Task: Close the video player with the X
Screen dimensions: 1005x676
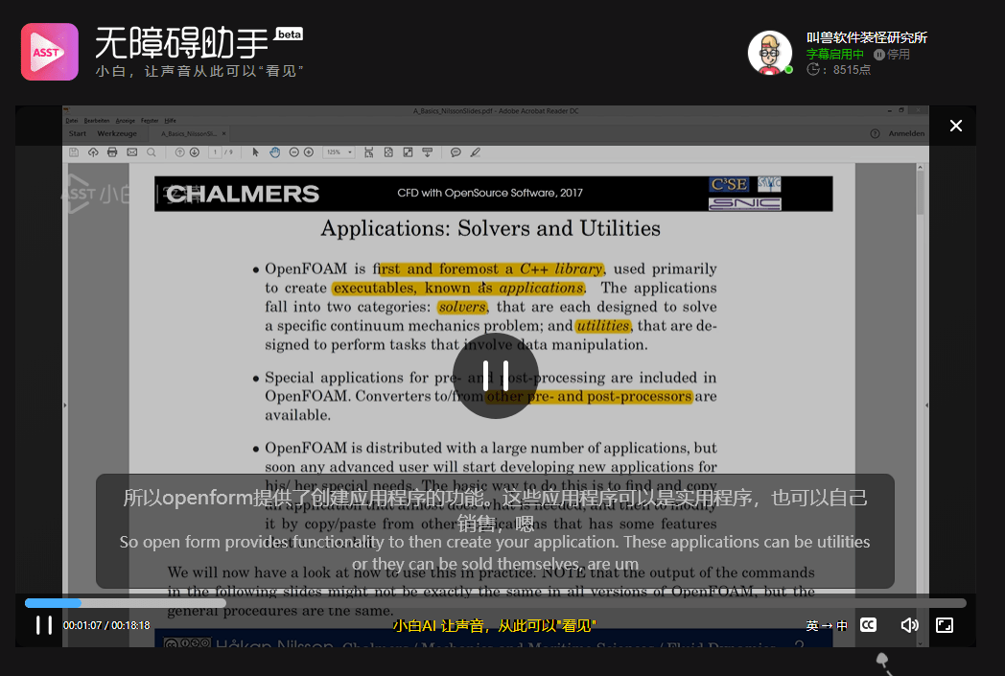Action: [956, 126]
